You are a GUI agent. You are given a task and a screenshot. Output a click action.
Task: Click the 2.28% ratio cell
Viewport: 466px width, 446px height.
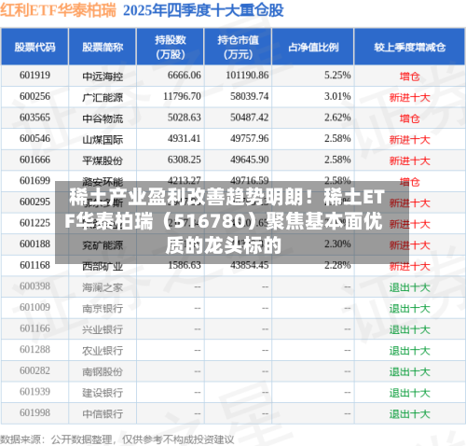click(337, 265)
